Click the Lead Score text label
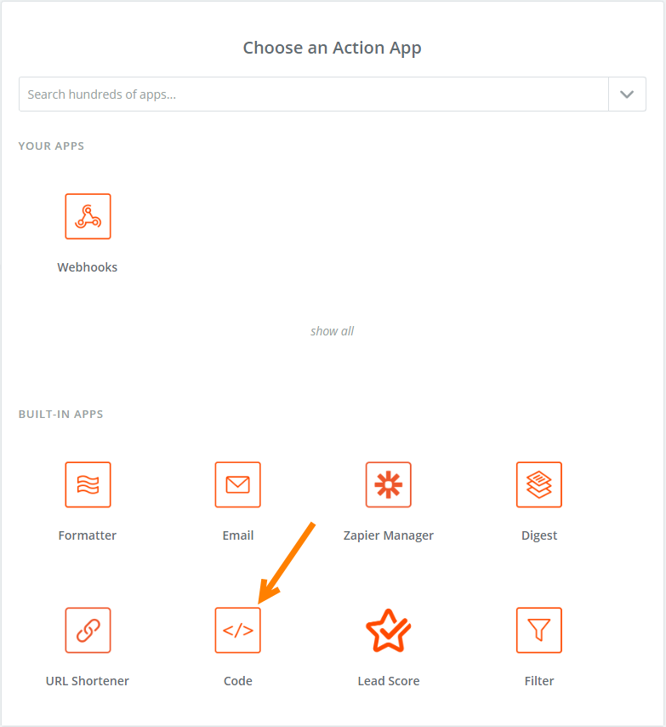Viewport: 666px width, 727px height. [389, 681]
